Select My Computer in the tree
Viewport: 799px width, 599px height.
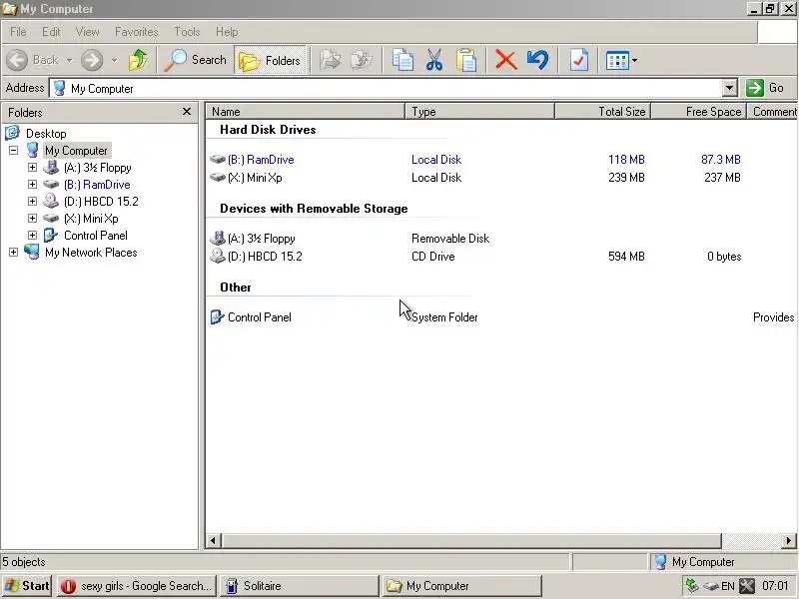[x=77, y=151]
